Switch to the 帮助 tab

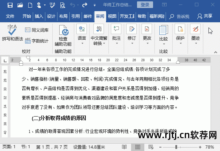tap(142, 16)
